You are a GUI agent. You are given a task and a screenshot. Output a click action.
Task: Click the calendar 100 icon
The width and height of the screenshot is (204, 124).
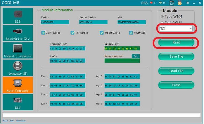click(172, 3)
